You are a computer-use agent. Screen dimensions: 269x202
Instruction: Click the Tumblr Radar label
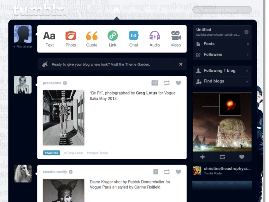click(x=213, y=173)
